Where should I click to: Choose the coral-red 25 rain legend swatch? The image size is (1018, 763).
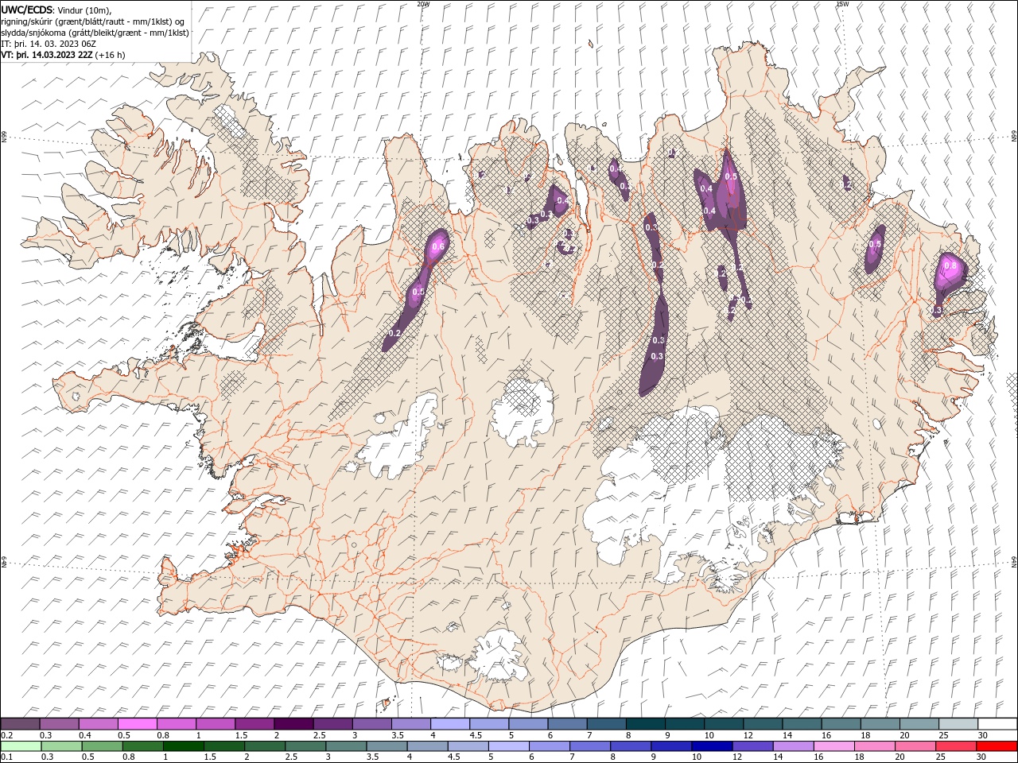955,746
